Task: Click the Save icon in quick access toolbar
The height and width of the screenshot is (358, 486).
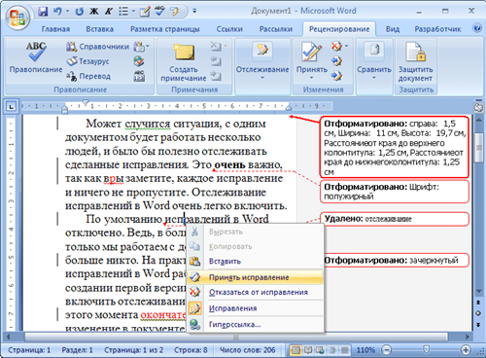Action: (x=43, y=12)
